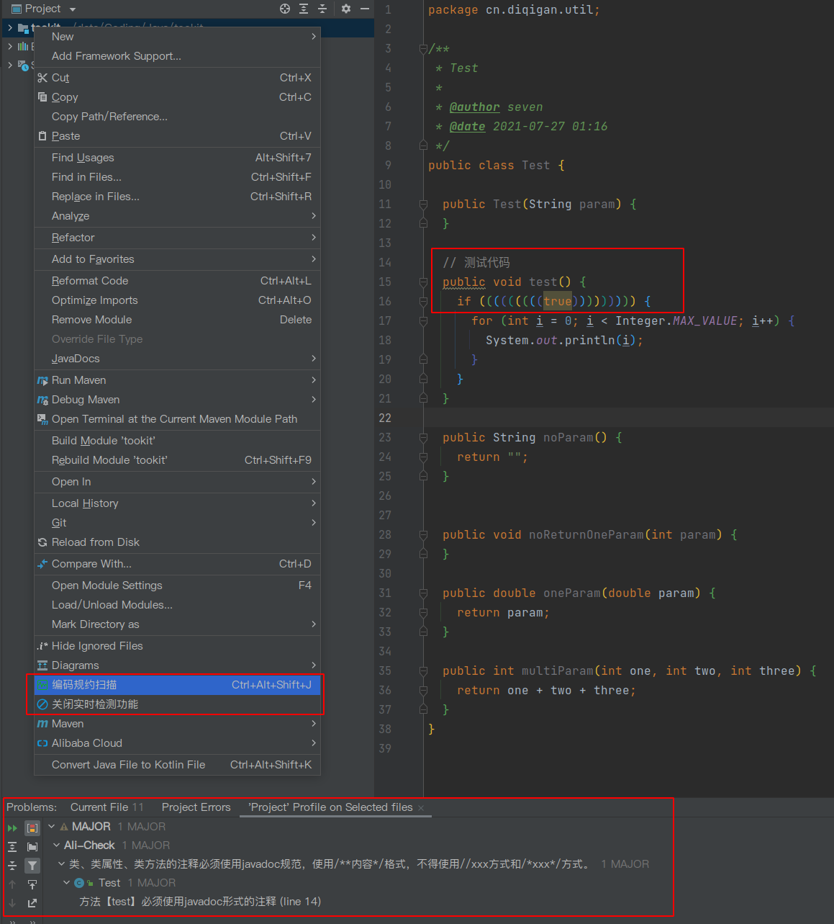The height and width of the screenshot is (924, 834).
Task: Click expand all icon in Problems toolbar
Action: pyautogui.click(x=12, y=847)
